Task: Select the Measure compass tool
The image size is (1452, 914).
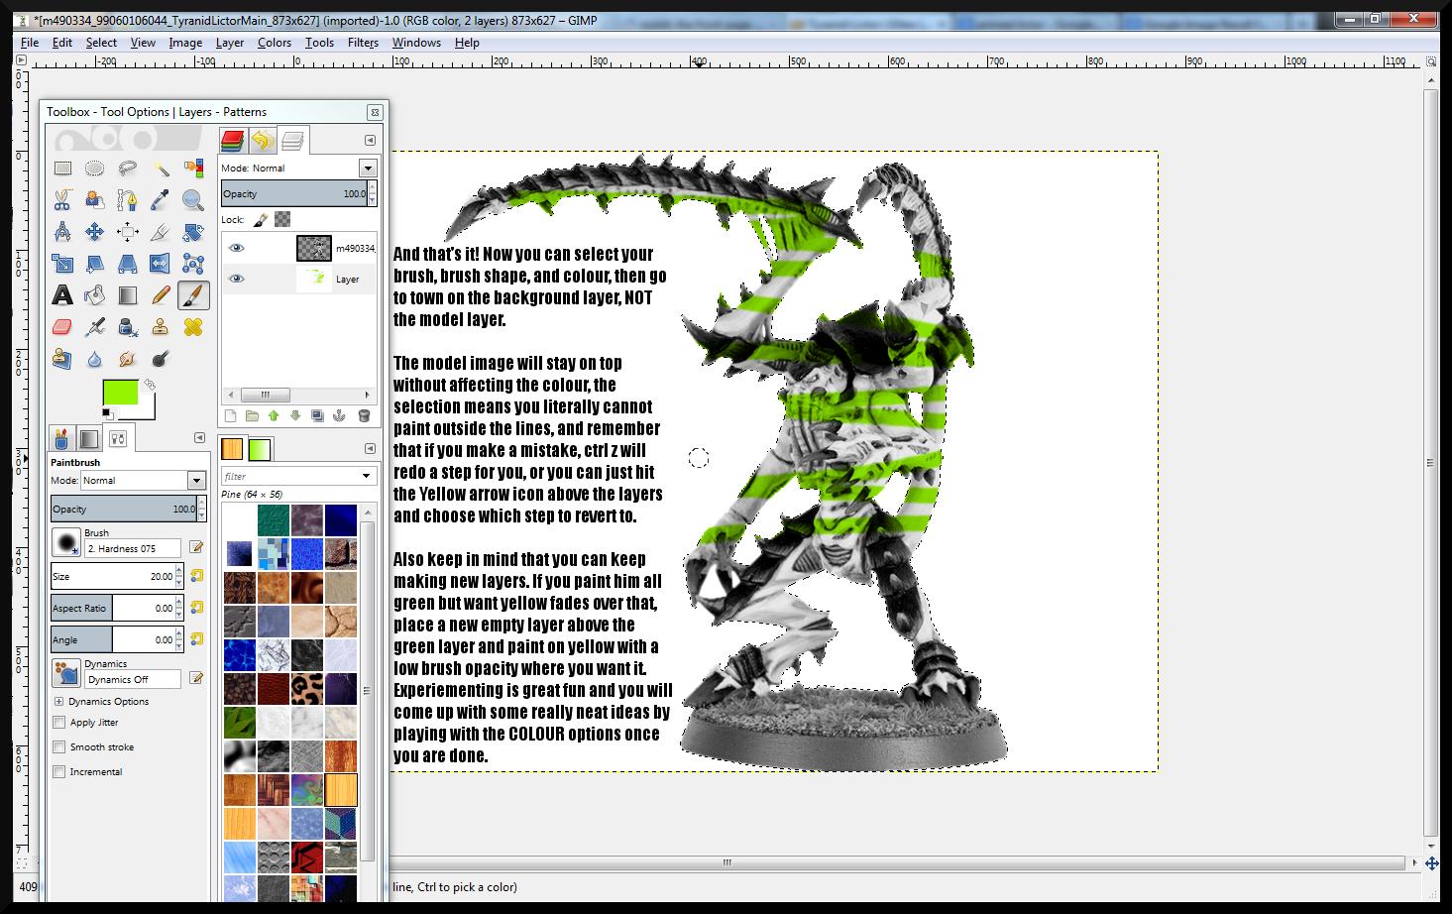Action: pyautogui.click(x=62, y=232)
